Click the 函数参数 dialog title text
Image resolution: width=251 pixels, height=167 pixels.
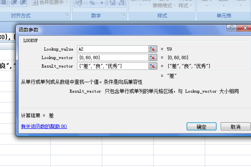tap(28, 30)
